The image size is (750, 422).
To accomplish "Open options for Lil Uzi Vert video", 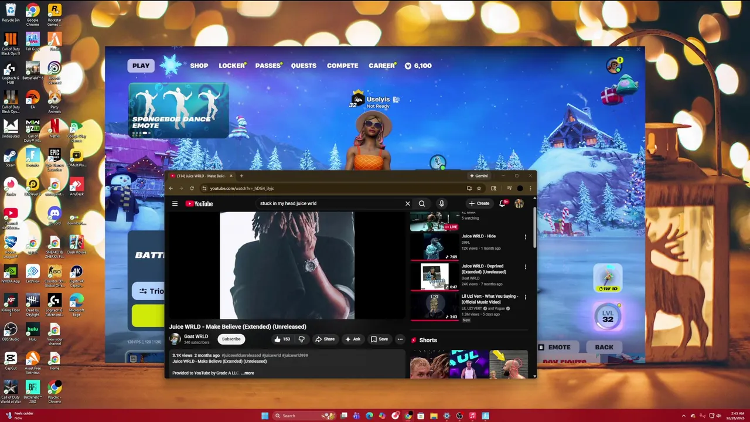I will (525, 297).
